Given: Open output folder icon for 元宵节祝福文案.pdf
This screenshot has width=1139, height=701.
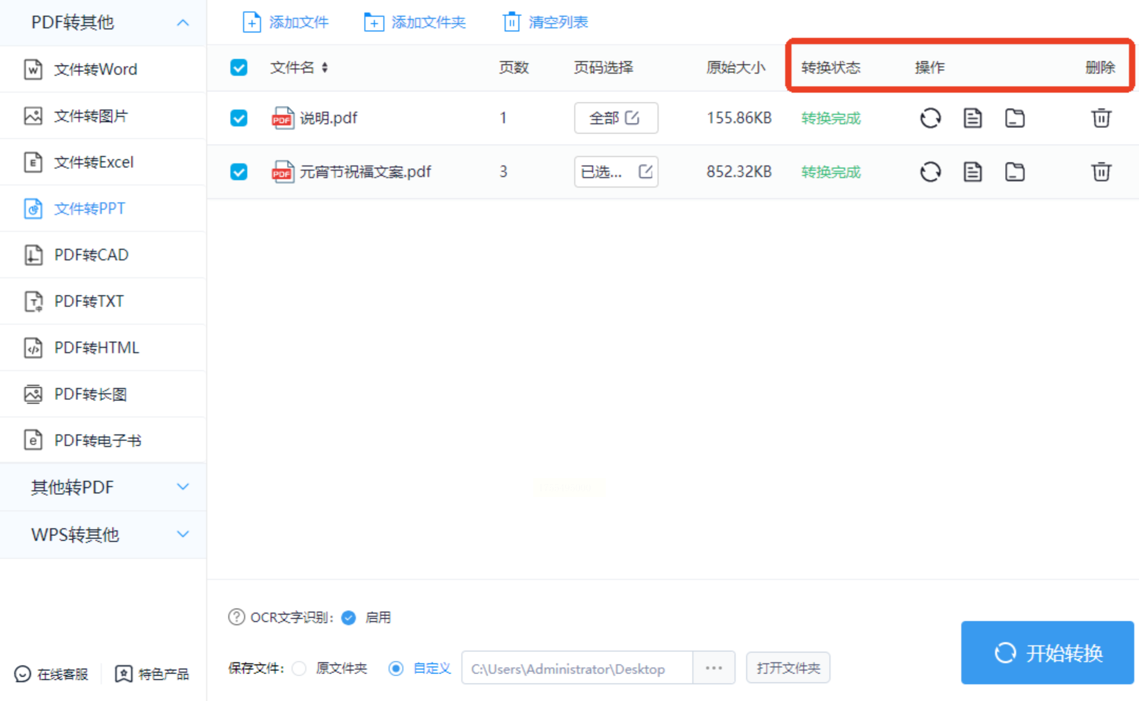Looking at the screenshot, I should pyautogui.click(x=1015, y=172).
